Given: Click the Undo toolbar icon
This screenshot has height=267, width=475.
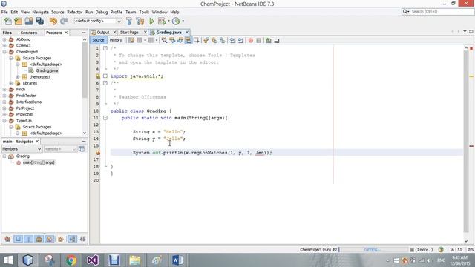Looking at the screenshot, I should (53, 22).
